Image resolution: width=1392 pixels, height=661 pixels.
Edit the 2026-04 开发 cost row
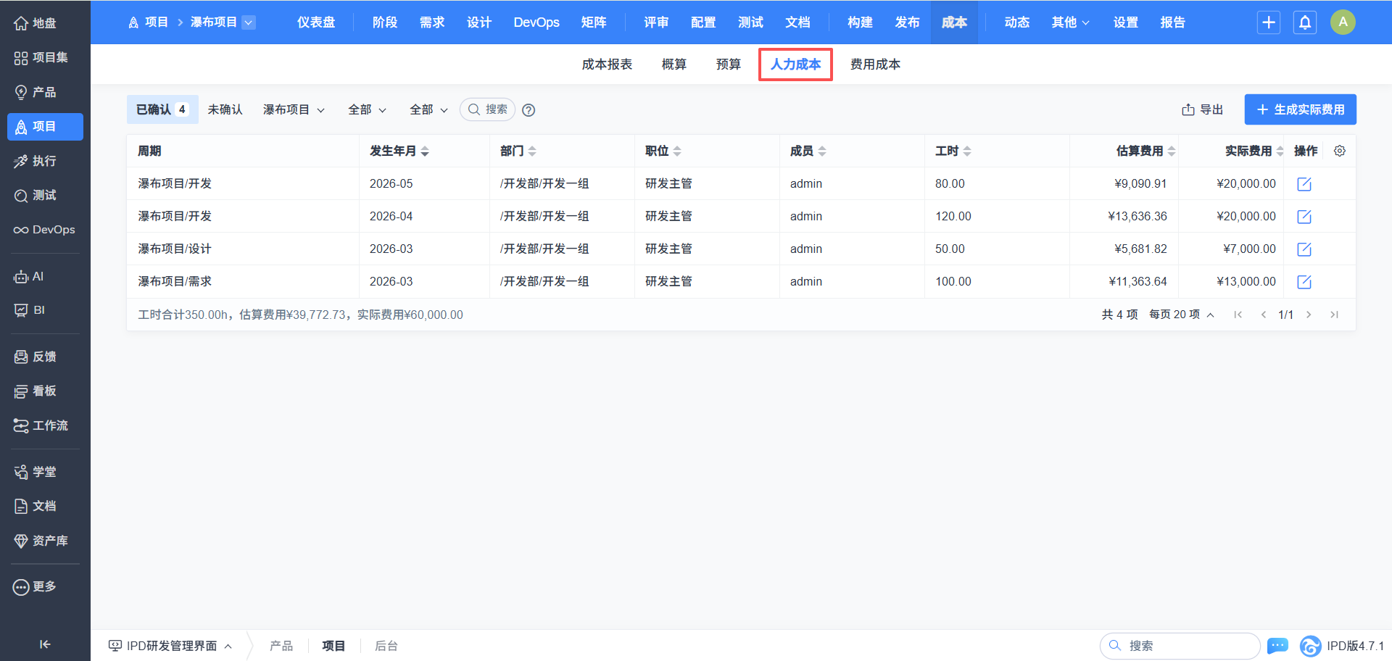[x=1304, y=217]
